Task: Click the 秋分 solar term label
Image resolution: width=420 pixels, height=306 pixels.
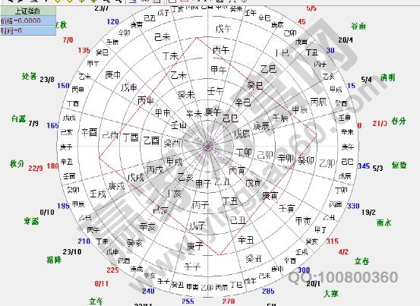Action: (17, 164)
